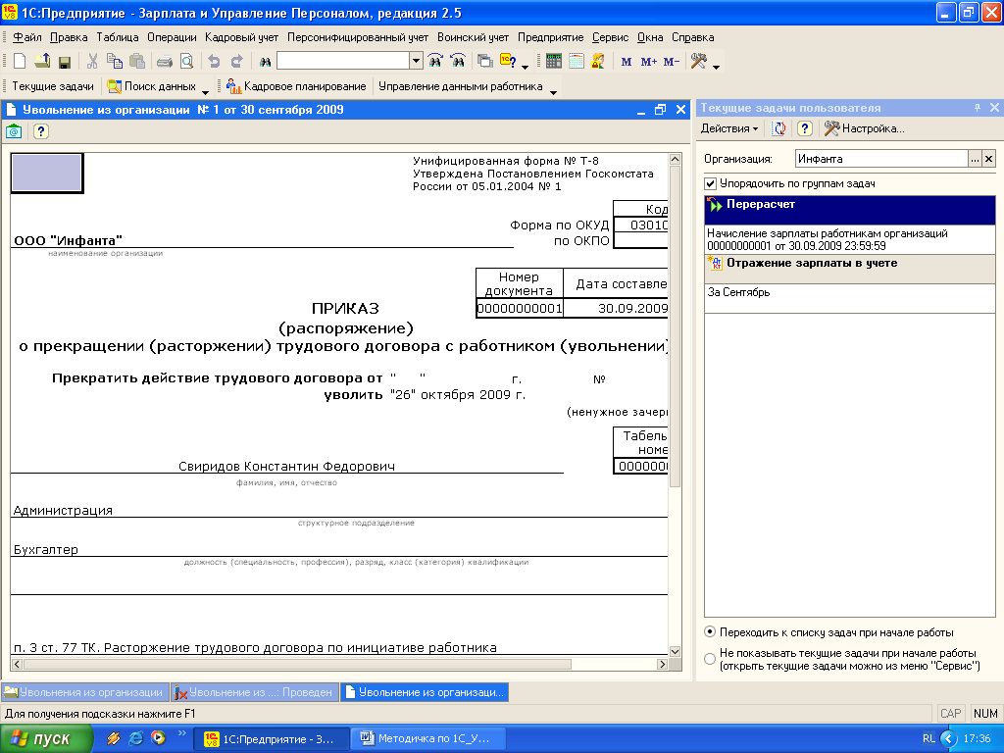Viewport: 1004px width, 753px height.
Task: Click Управление данными работника
Action: (461, 86)
